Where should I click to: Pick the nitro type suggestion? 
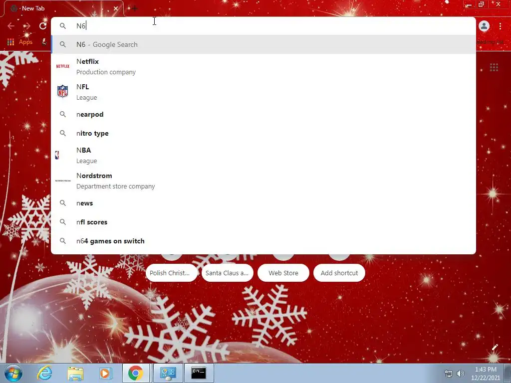(263, 133)
